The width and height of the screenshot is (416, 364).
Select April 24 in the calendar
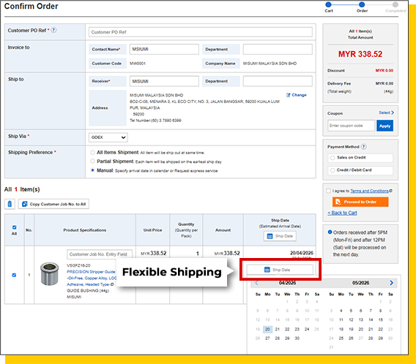[307, 329]
